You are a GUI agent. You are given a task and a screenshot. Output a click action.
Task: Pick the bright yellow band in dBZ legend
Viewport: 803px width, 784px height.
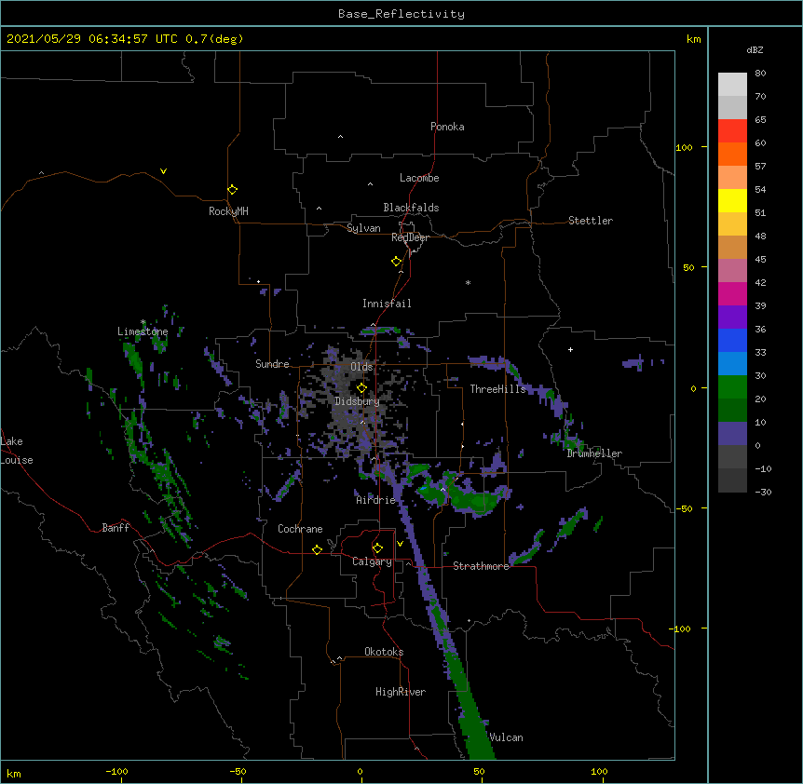pyautogui.click(x=732, y=201)
